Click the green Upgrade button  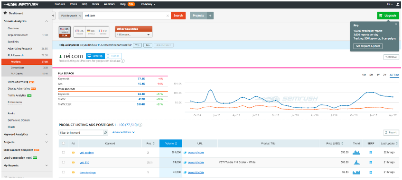[388, 16]
